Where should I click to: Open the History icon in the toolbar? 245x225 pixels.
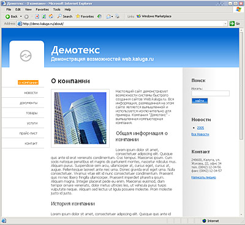tap(99, 17)
